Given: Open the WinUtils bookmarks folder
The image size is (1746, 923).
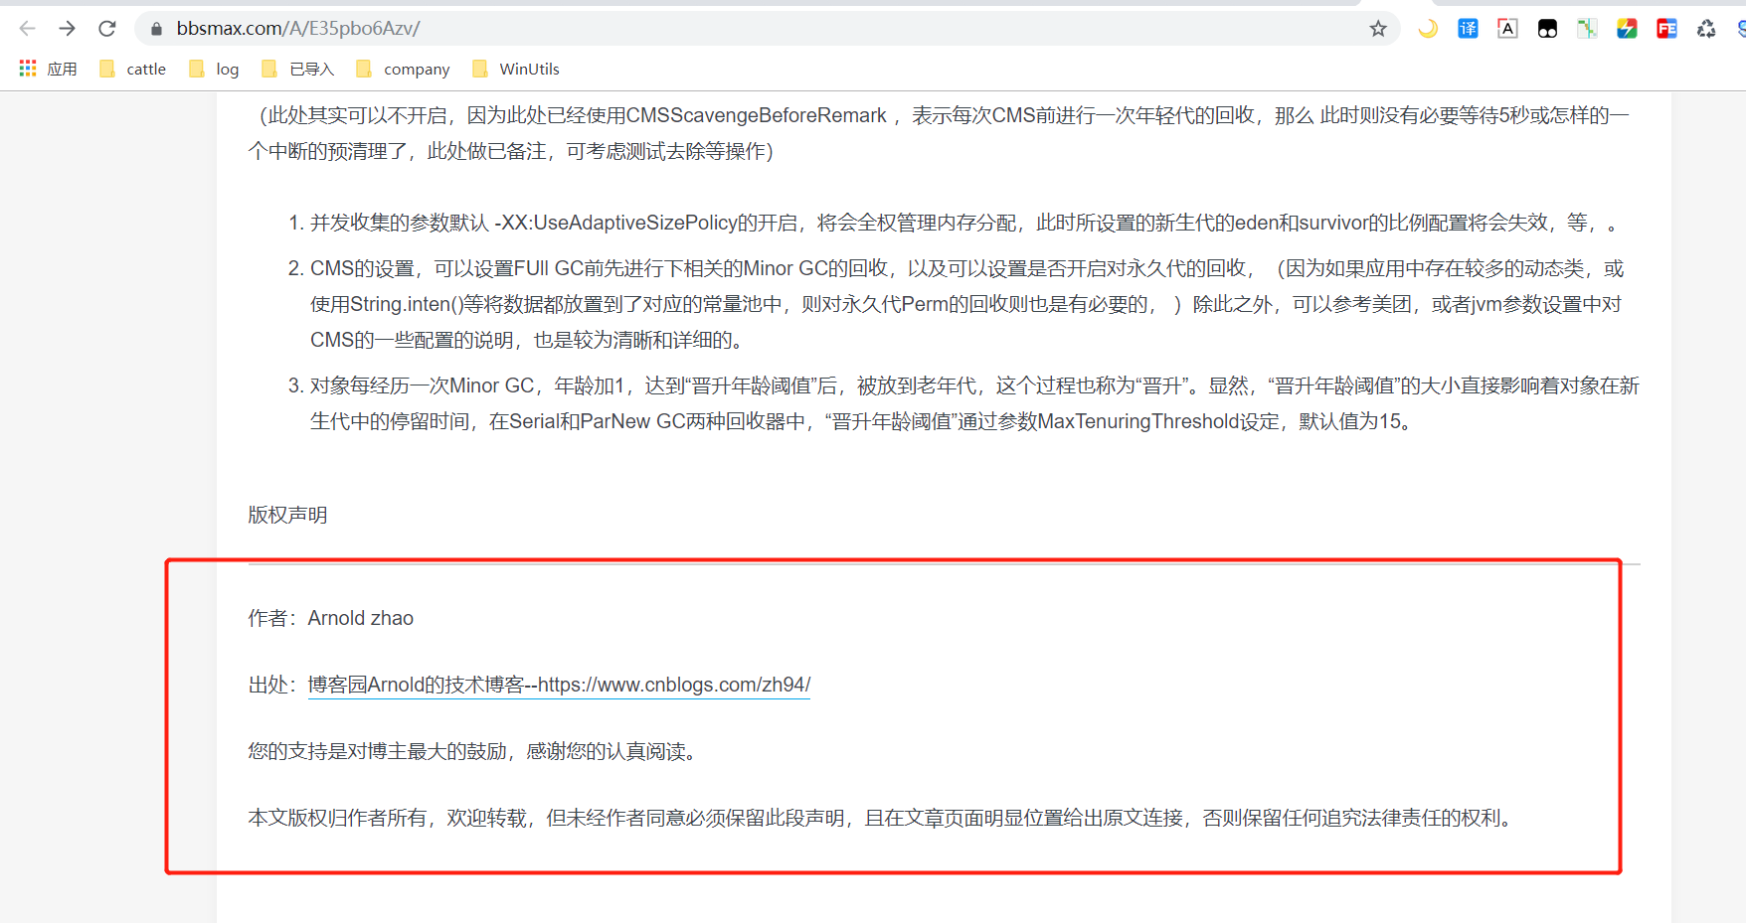Looking at the screenshot, I should 516,69.
